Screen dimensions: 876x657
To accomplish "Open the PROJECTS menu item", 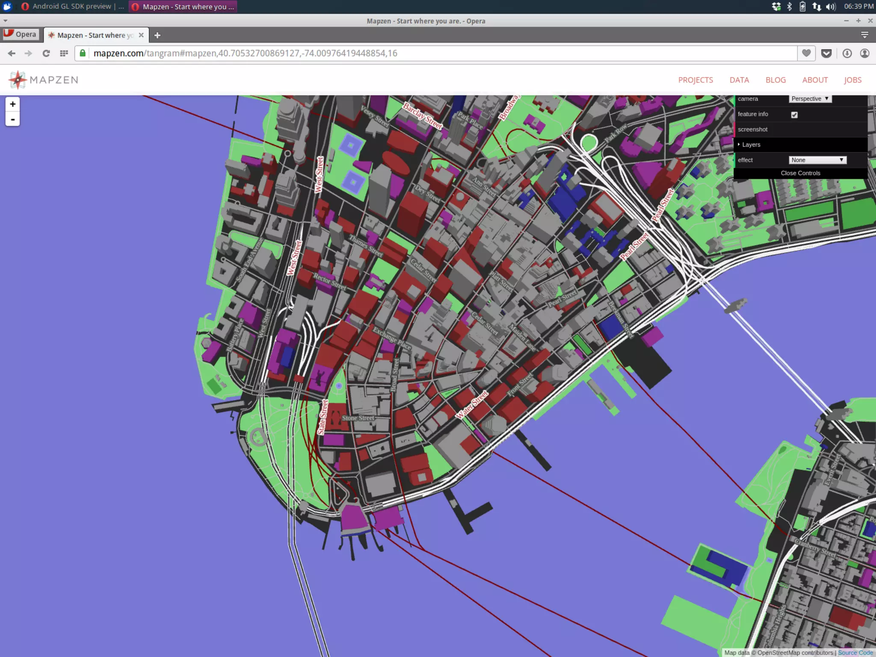I will (x=695, y=80).
